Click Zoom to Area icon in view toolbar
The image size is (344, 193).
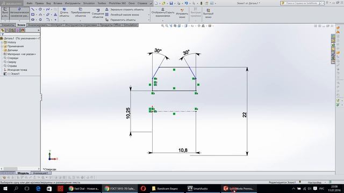167,26
